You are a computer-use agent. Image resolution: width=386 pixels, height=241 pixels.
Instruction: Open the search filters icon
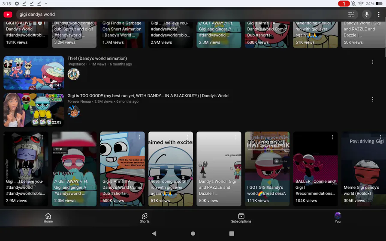tap(351, 15)
